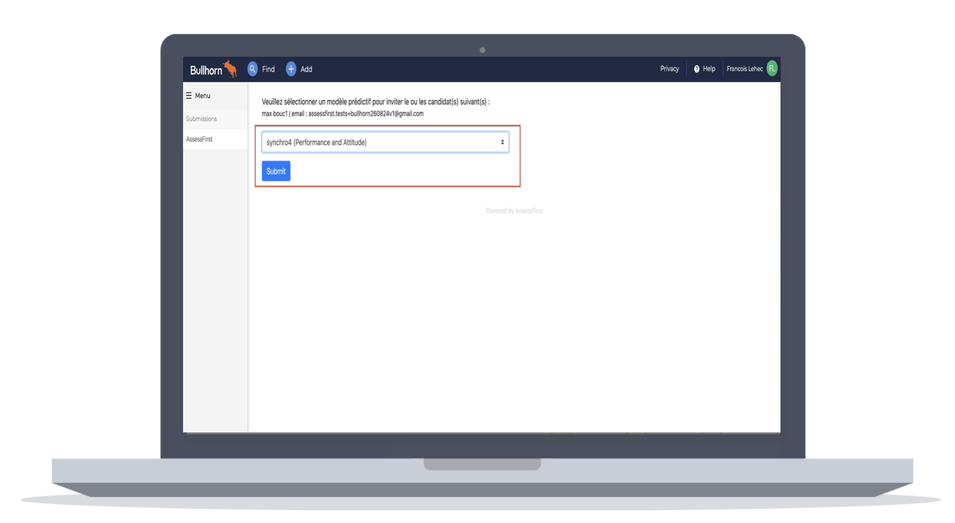Click the Menu label in sidebar
955x523 pixels.
203,96
